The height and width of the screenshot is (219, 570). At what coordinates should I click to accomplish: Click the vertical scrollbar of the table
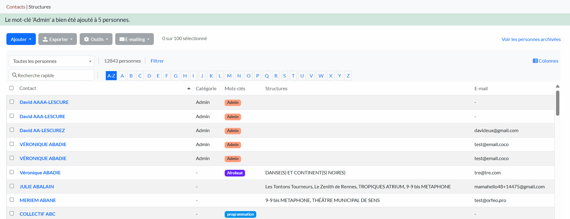(x=558, y=103)
